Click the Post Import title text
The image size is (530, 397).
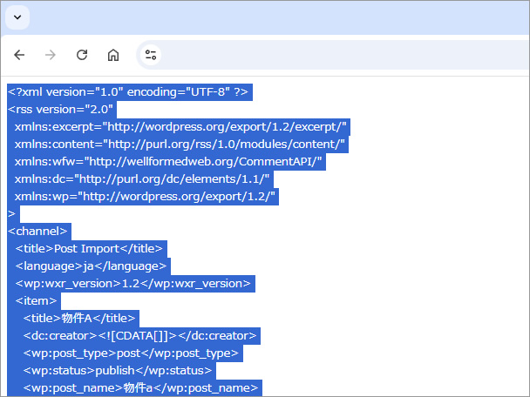click(89, 249)
